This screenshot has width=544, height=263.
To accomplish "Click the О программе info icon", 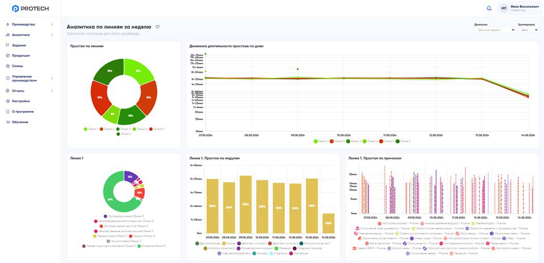I will pyautogui.click(x=8, y=112).
